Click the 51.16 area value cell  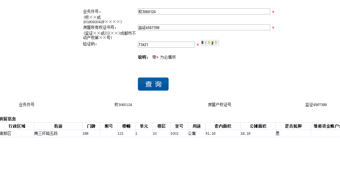tap(223, 134)
